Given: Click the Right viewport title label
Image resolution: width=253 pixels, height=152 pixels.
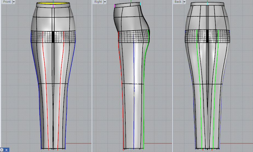Looking at the screenshot, I should 98,2.
